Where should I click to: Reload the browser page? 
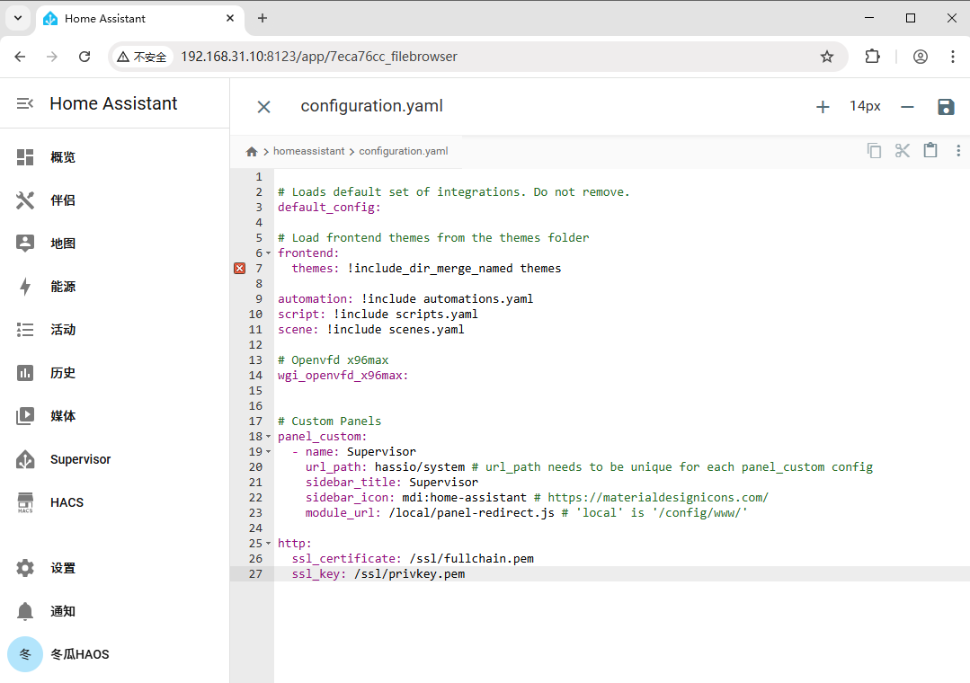click(x=85, y=57)
